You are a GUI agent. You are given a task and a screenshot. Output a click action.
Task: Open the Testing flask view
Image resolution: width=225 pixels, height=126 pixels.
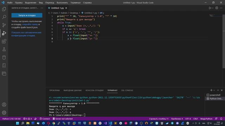pos(4,49)
